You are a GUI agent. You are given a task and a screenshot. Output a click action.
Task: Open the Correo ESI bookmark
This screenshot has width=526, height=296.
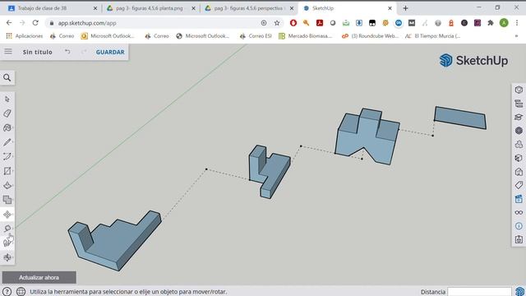pyautogui.click(x=256, y=36)
